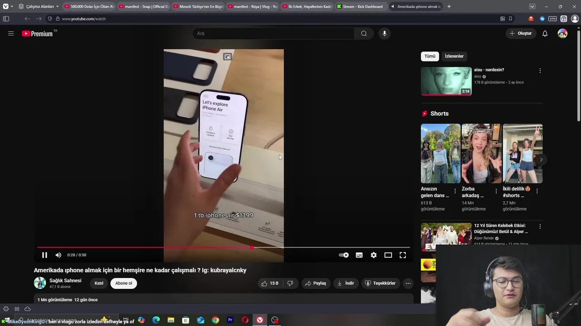581x326 pixels.
Task: Open Premiere Pro from taskbar
Action: tap(230, 320)
